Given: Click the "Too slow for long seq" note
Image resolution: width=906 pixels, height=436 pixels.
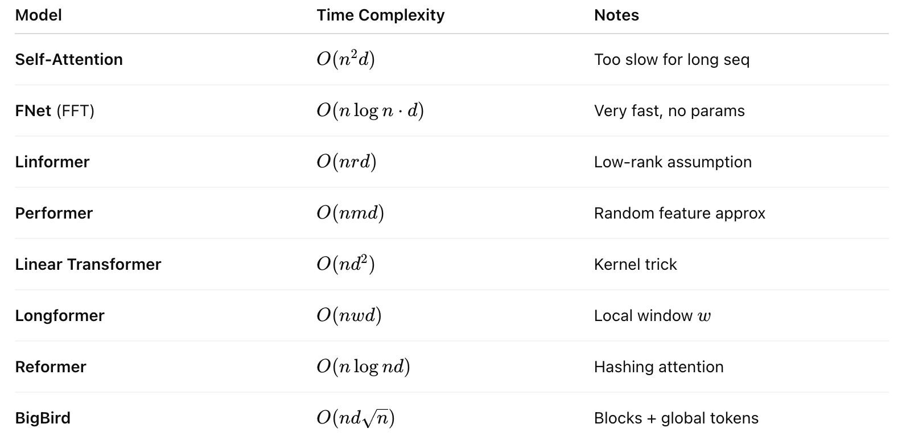Looking at the screenshot, I should point(672,60).
